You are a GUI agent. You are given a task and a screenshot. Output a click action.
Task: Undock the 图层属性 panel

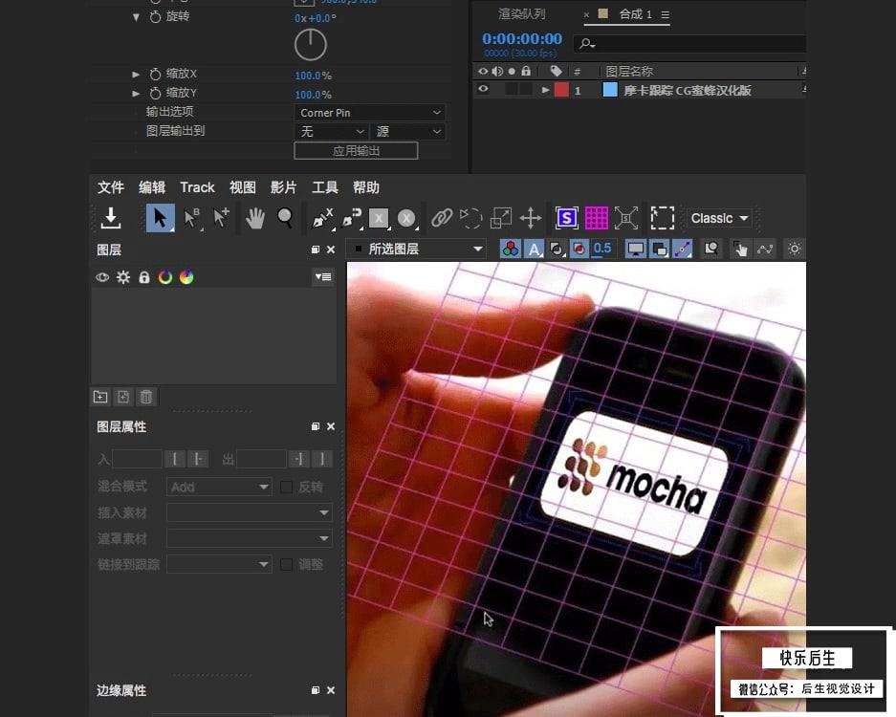[x=316, y=426]
